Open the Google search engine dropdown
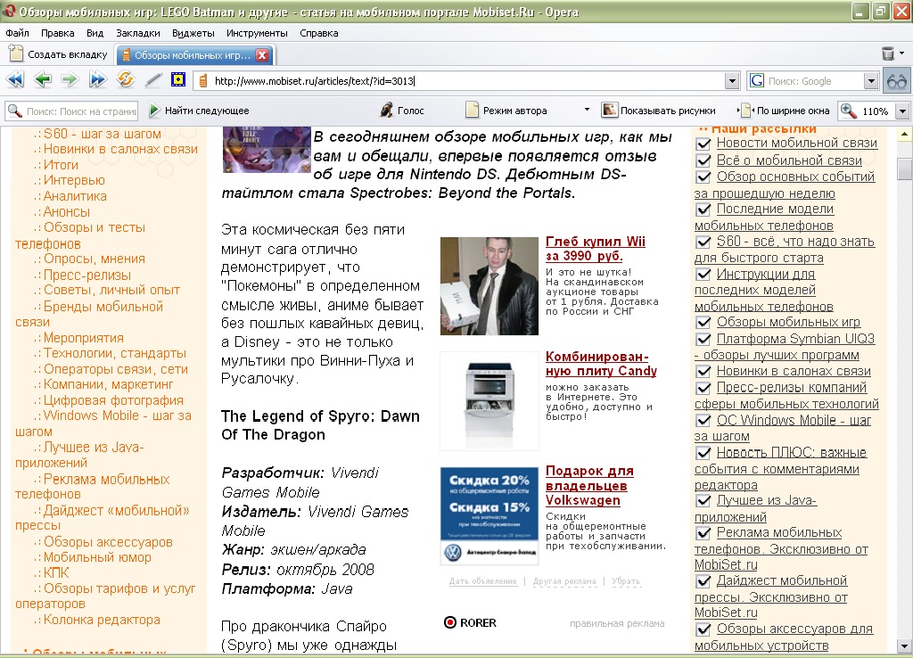 (x=871, y=81)
